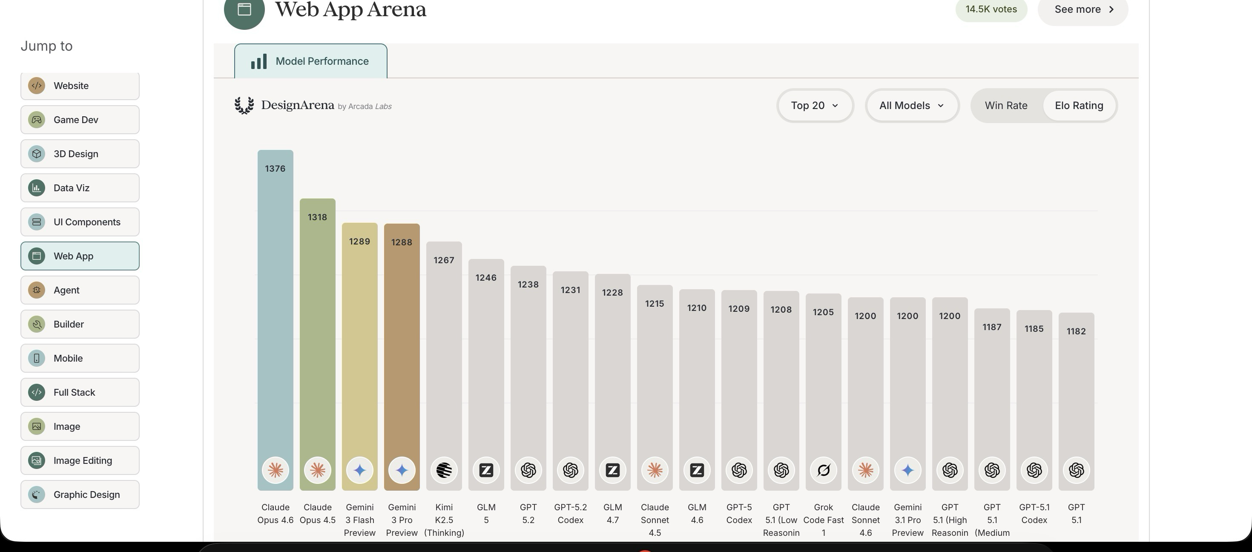Viewport: 1252px width, 552px height.
Task: Jump to the Image Editing section
Action: (80, 461)
